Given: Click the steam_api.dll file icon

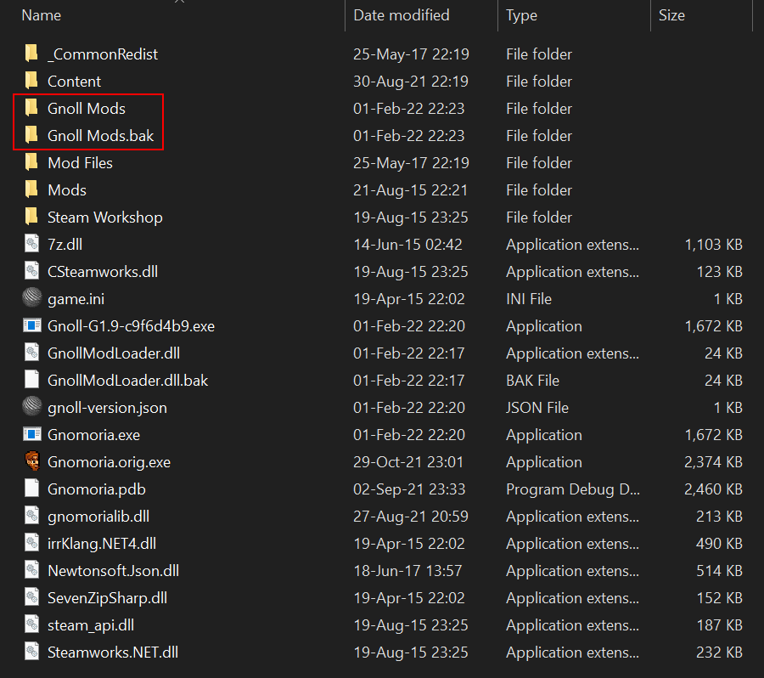Looking at the screenshot, I should tap(31, 624).
